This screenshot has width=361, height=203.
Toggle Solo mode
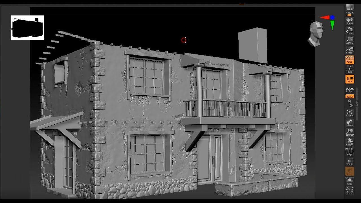tap(350, 181)
